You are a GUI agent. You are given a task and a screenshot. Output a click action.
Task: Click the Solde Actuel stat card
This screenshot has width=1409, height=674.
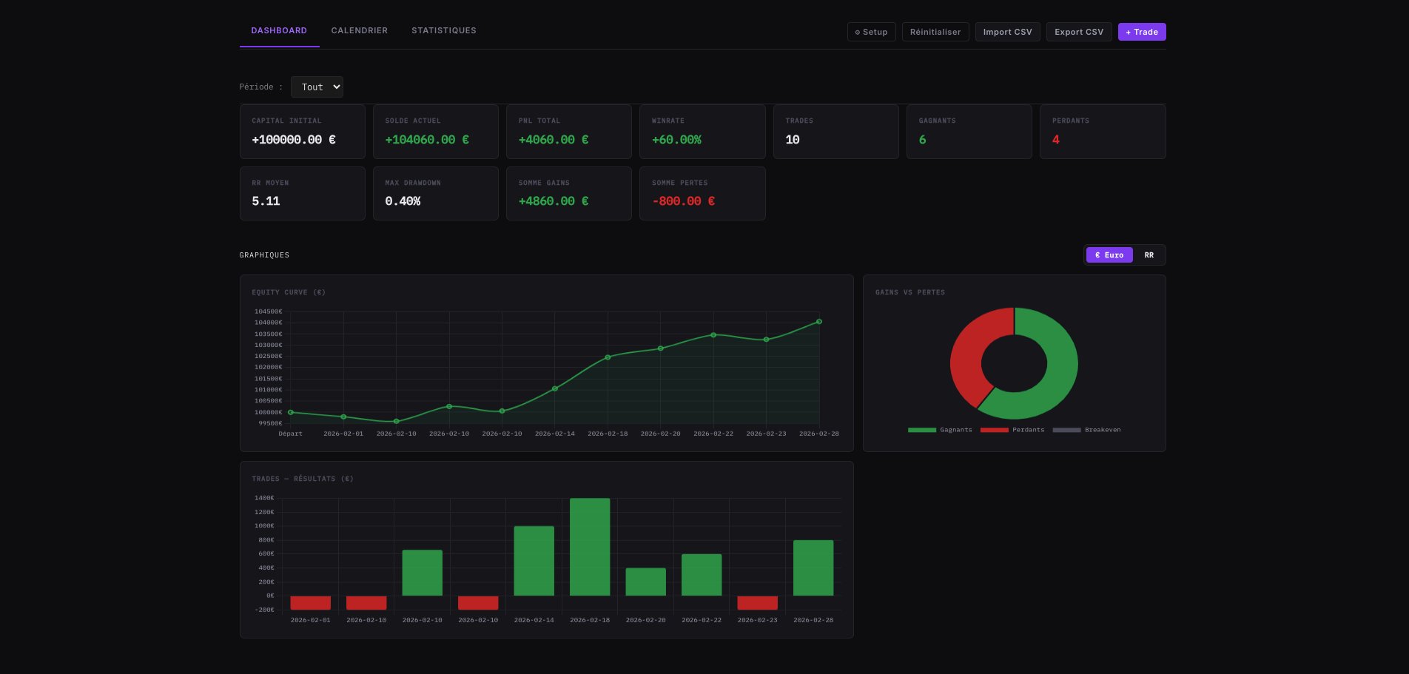(x=435, y=132)
